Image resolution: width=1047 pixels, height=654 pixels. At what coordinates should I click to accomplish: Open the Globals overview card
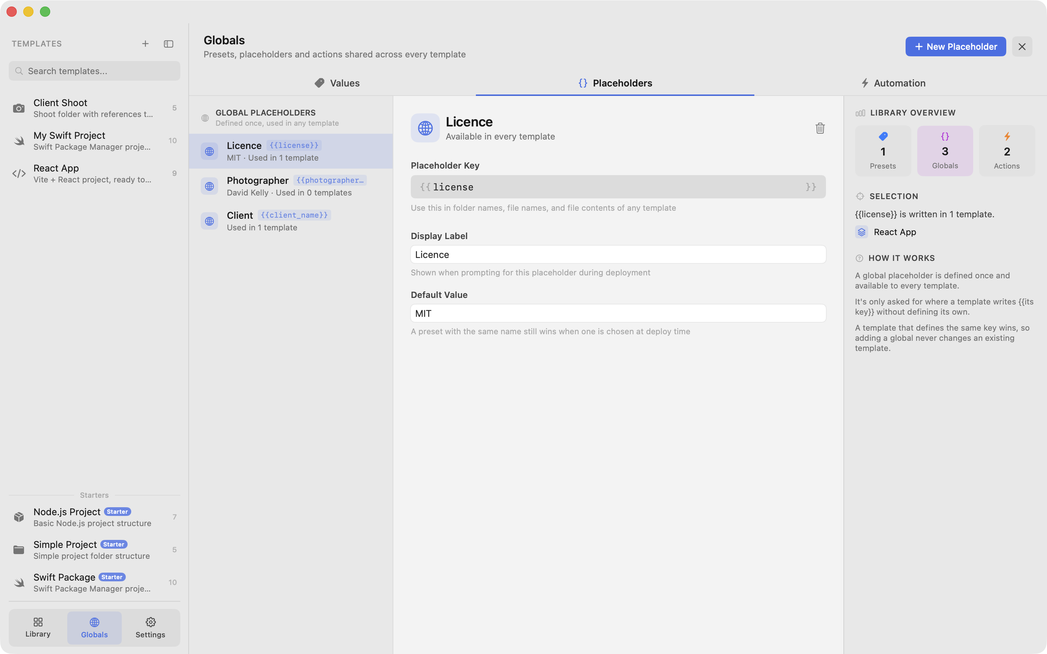click(945, 151)
